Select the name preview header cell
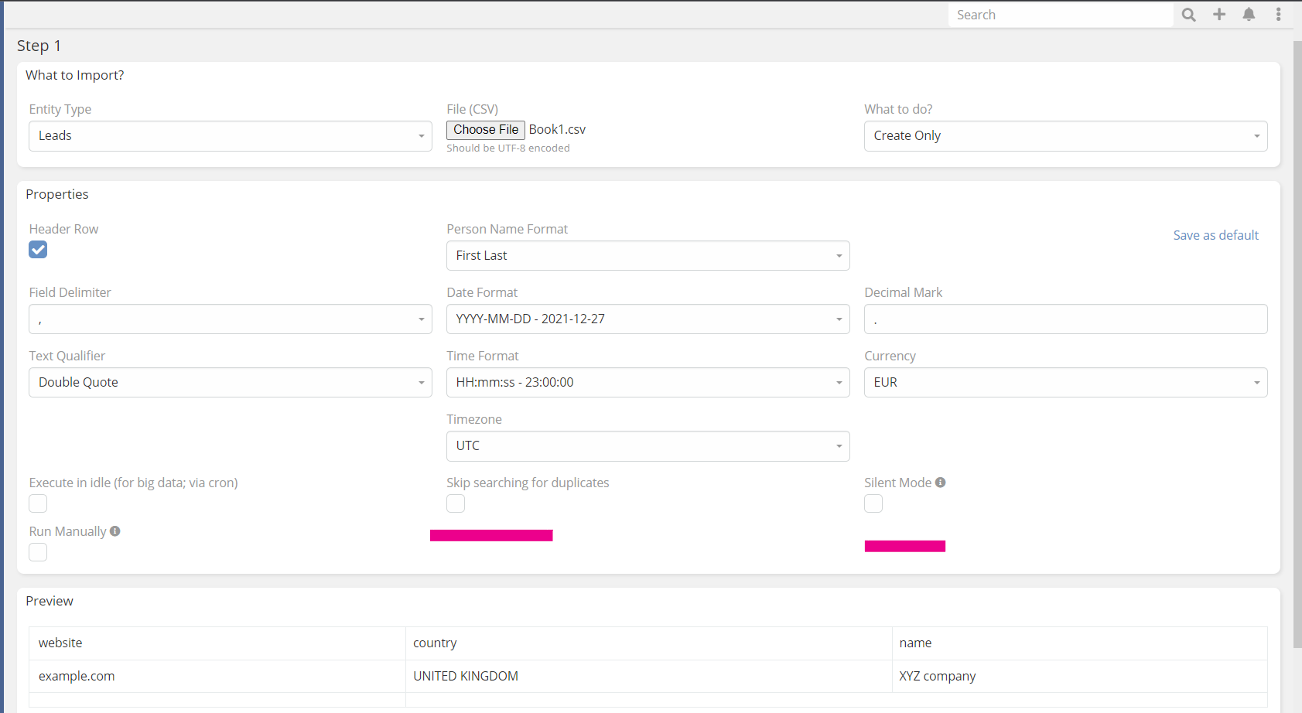The height and width of the screenshot is (713, 1302). [x=1080, y=643]
